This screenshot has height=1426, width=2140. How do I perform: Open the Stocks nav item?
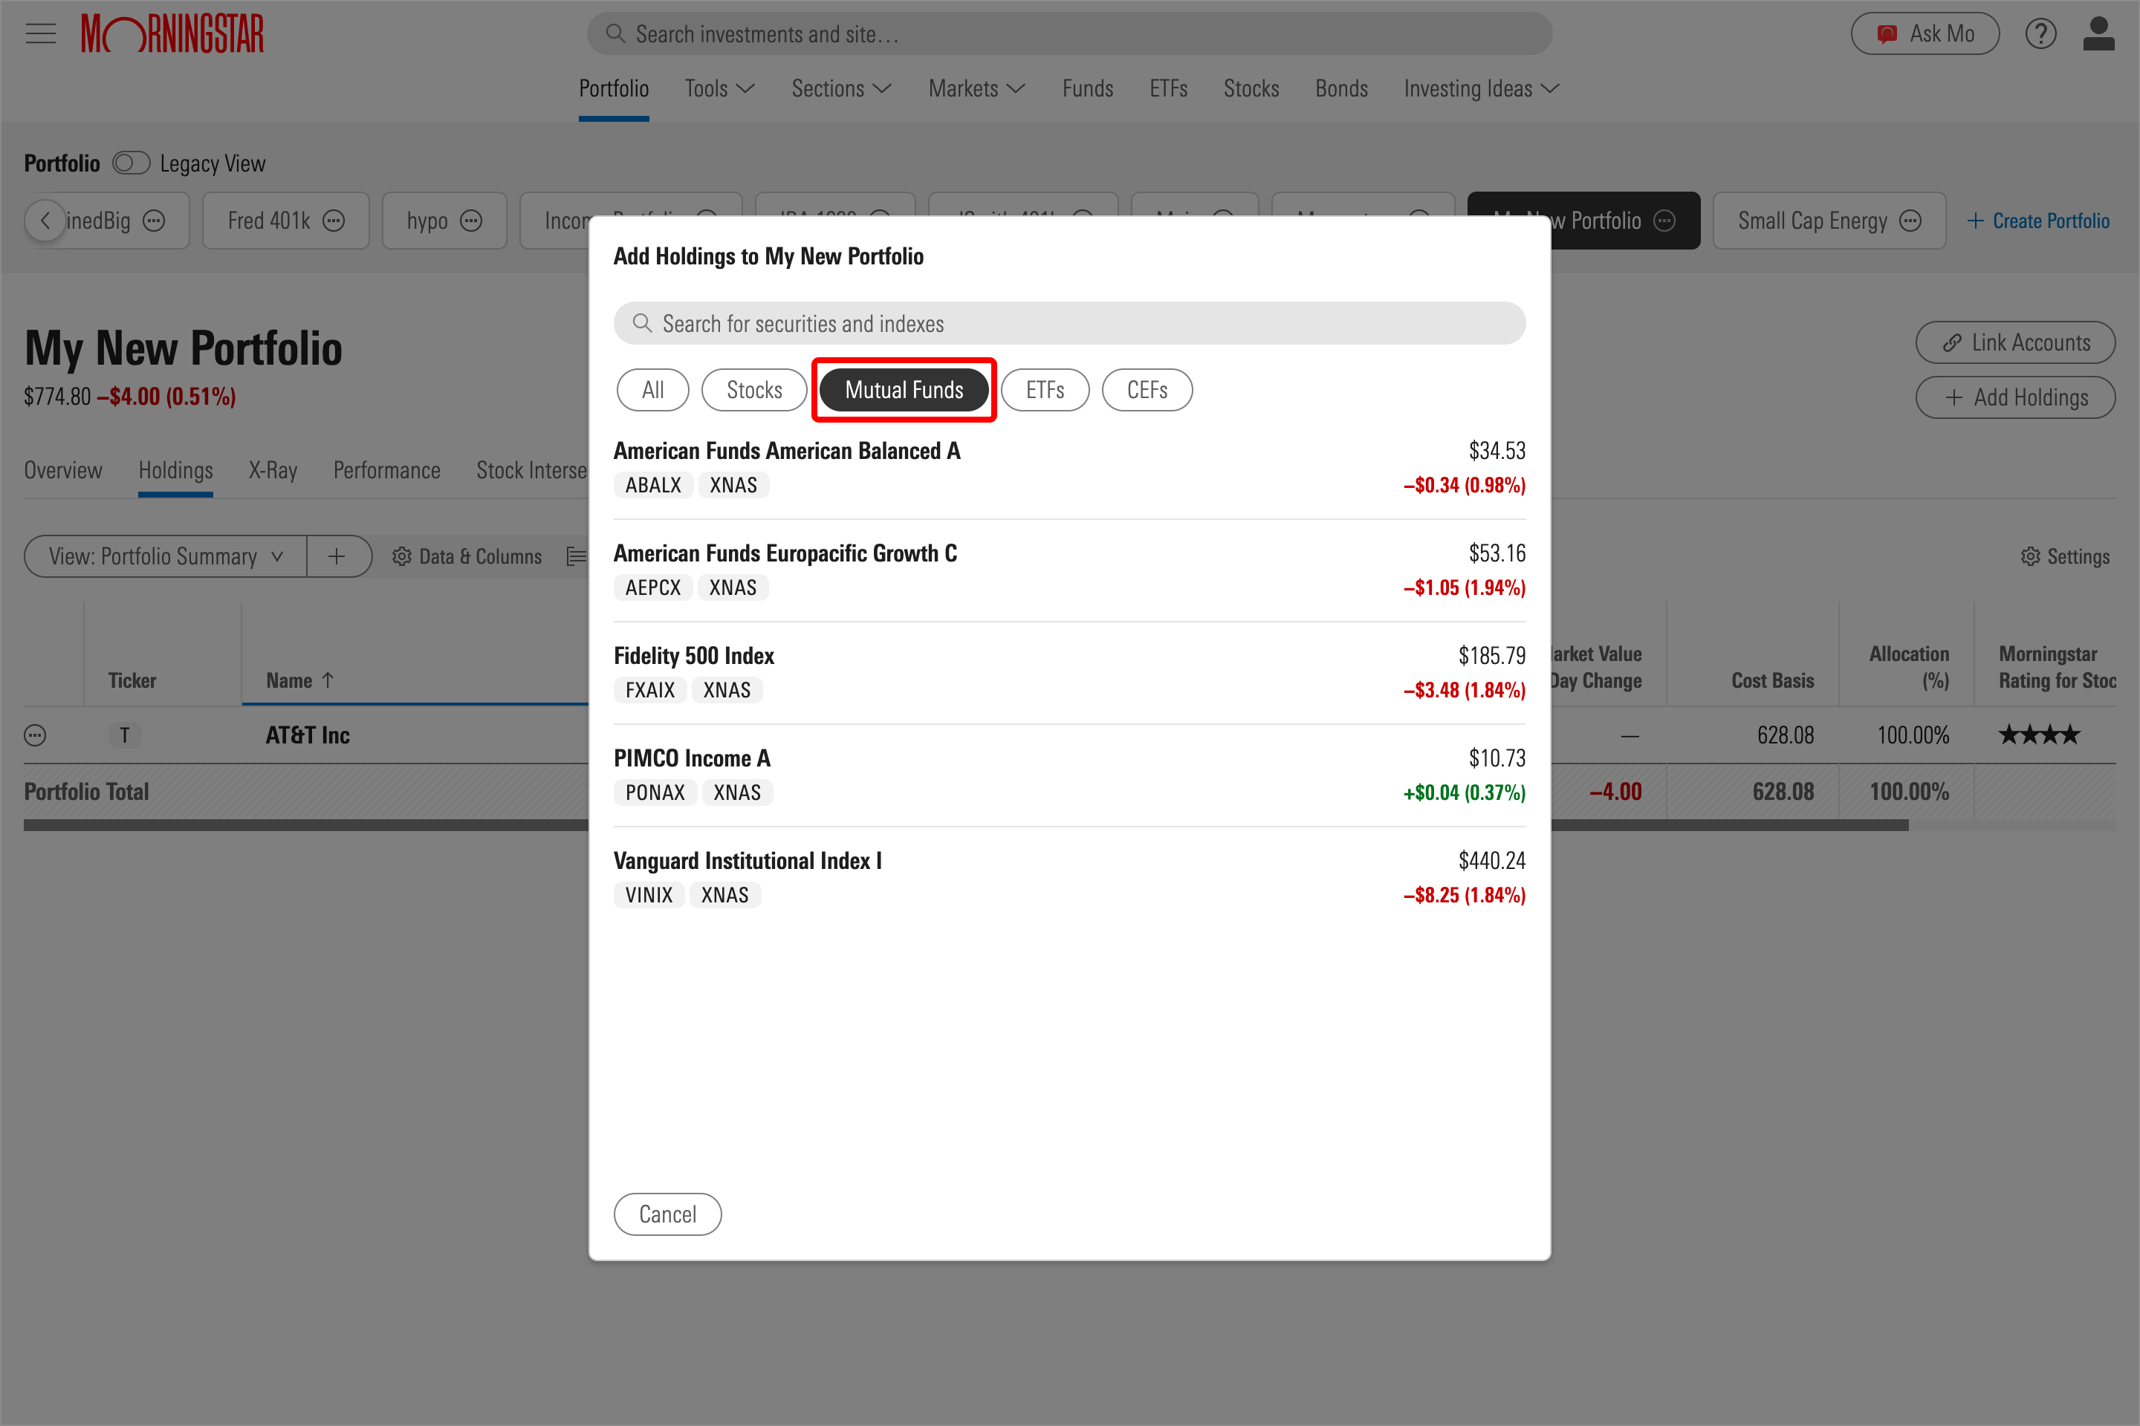click(1251, 88)
